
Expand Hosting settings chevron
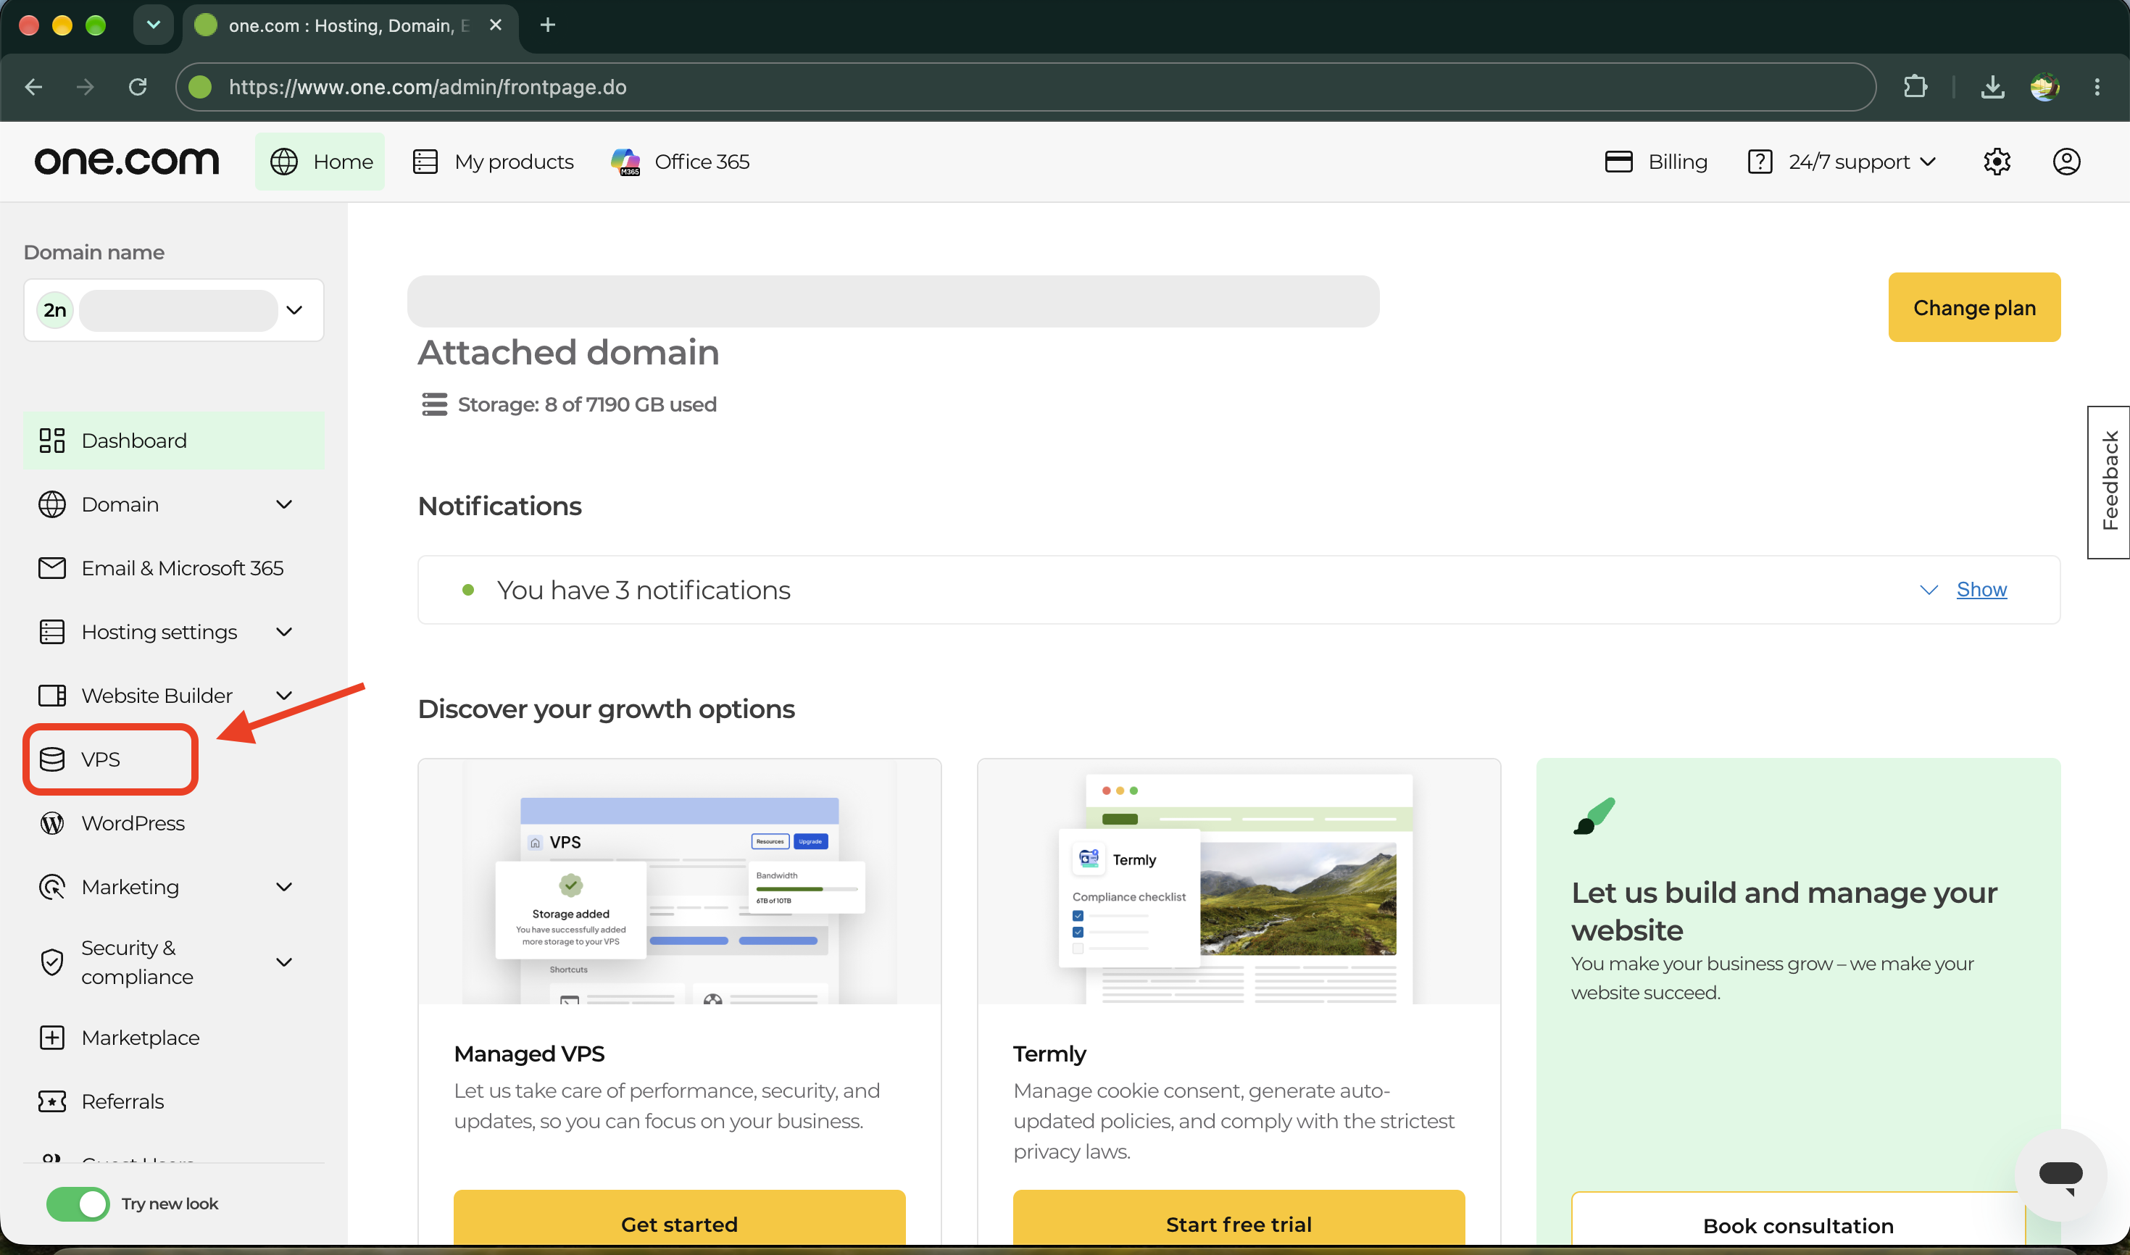point(284,633)
